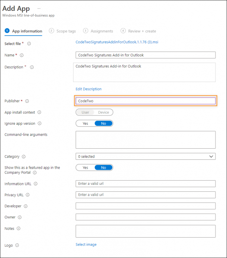Click the info icon next to Select file
The height and width of the screenshot is (258, 227).
point(29,44)
